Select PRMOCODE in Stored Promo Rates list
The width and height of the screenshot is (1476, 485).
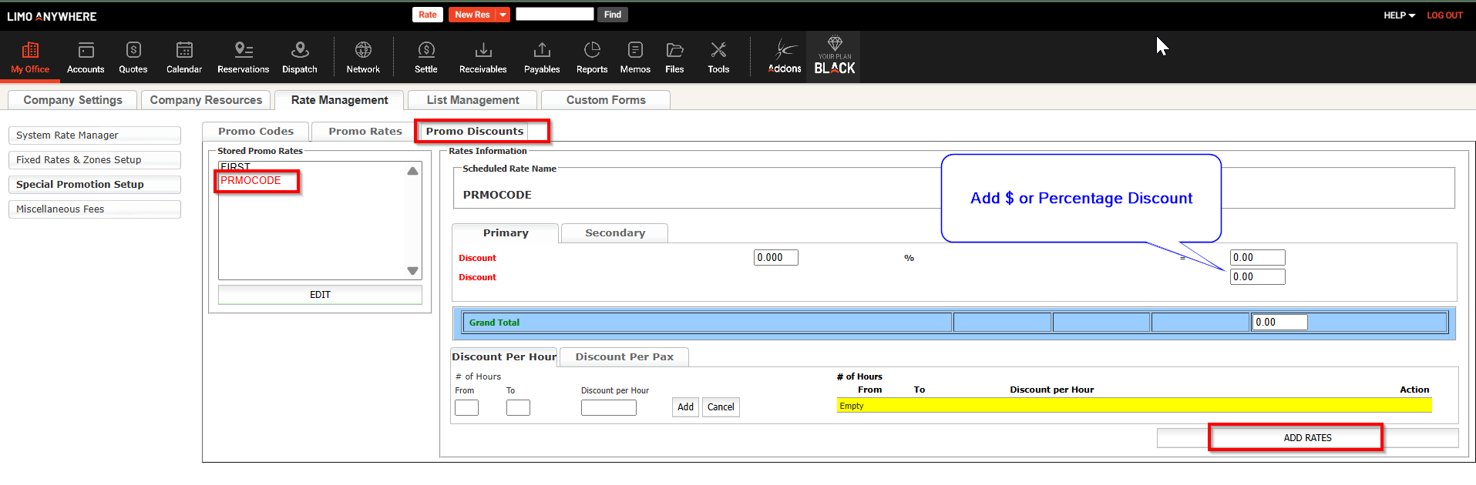click(251, 181)
